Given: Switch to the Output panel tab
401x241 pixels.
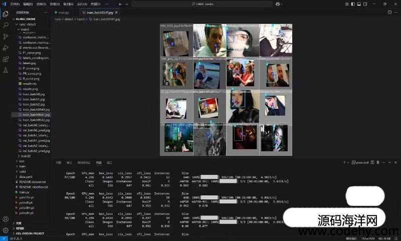Looking at the screenshot, I should click(69, 162).
